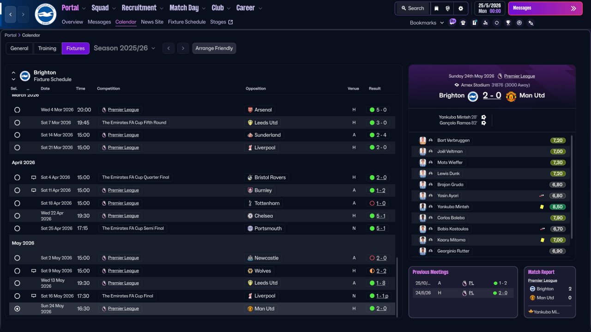The image size is (591, 332).
Task: Go back with the left arrow button
Action: click(11, 14)
